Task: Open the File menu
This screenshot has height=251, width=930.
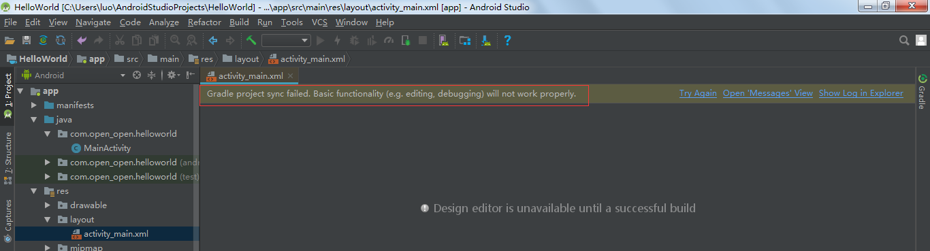Action: (x=10, y=22)
